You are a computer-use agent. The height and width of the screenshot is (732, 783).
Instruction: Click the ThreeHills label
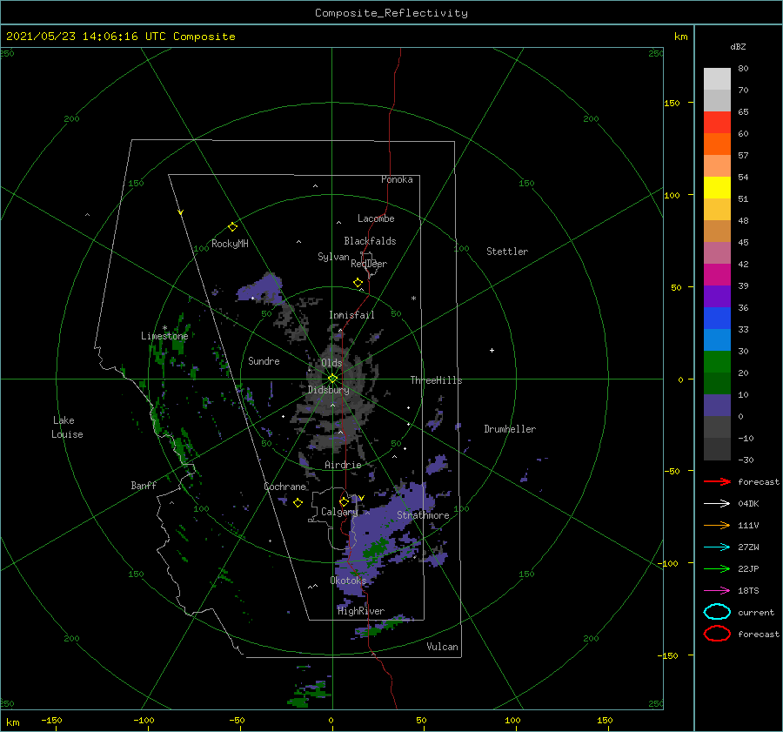[x=437, y=380]
